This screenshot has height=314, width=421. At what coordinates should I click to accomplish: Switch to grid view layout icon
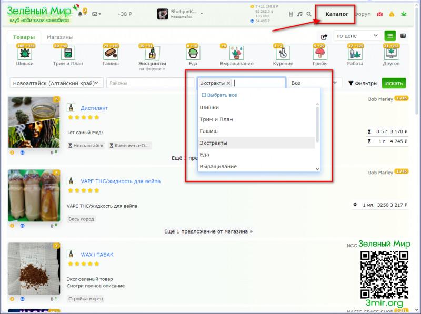(403, 36)
